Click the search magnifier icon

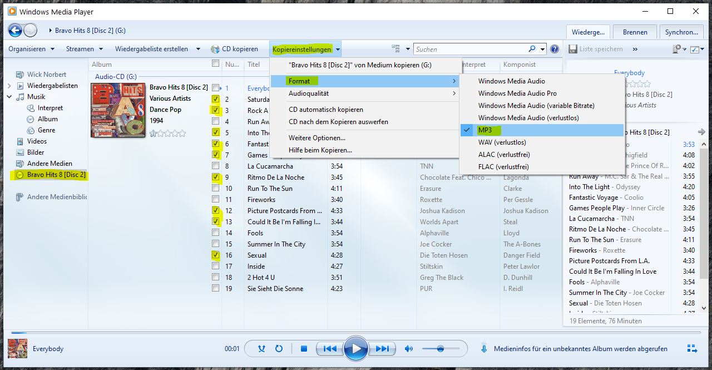click(531, 48)
